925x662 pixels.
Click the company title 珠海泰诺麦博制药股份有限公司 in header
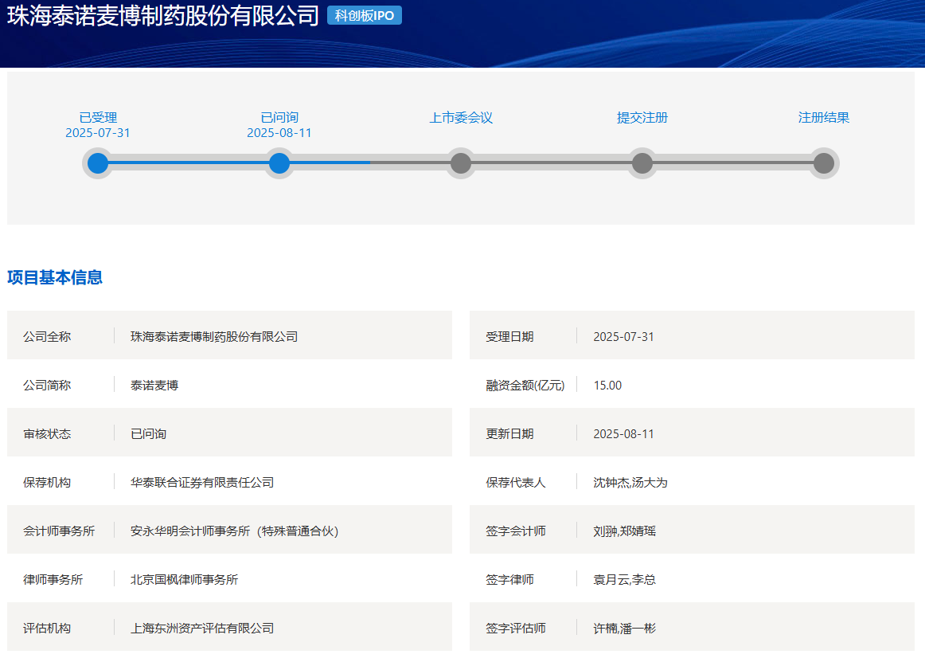click(163, 17)
